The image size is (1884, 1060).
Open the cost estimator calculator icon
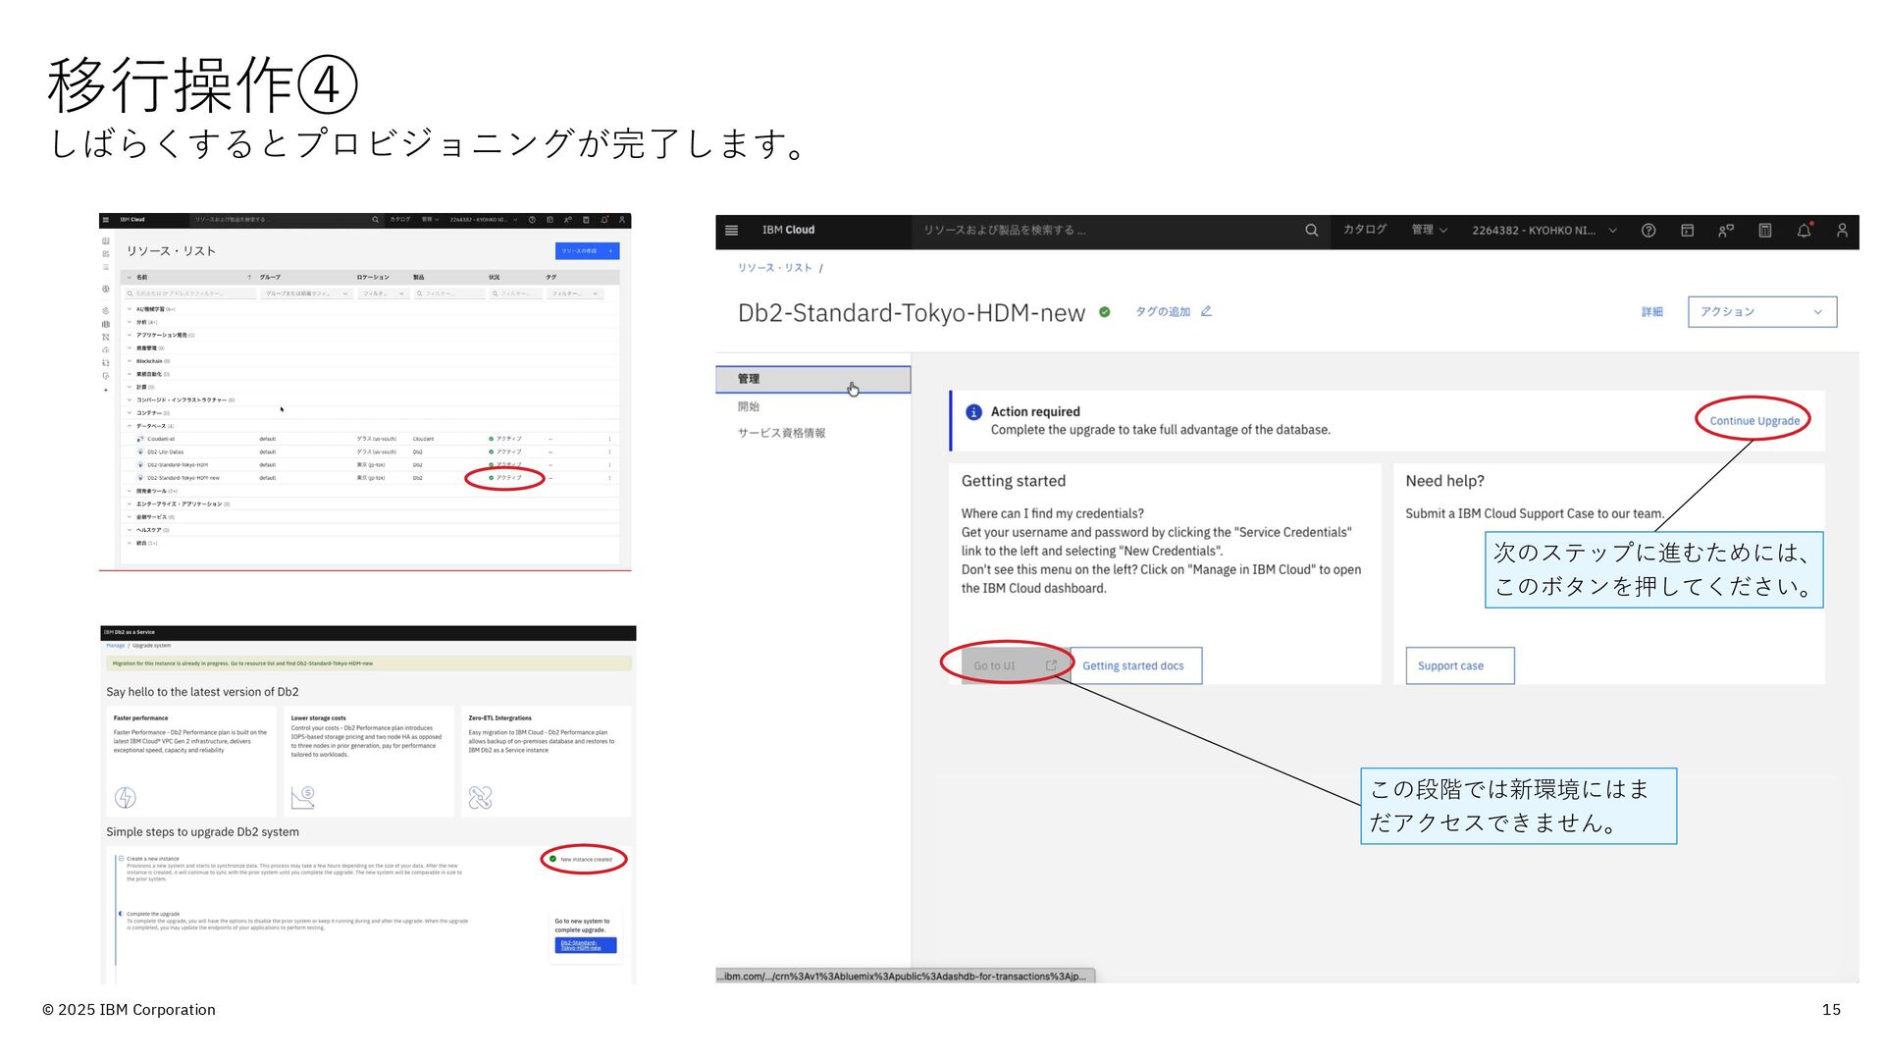[x=1764, y=231]
